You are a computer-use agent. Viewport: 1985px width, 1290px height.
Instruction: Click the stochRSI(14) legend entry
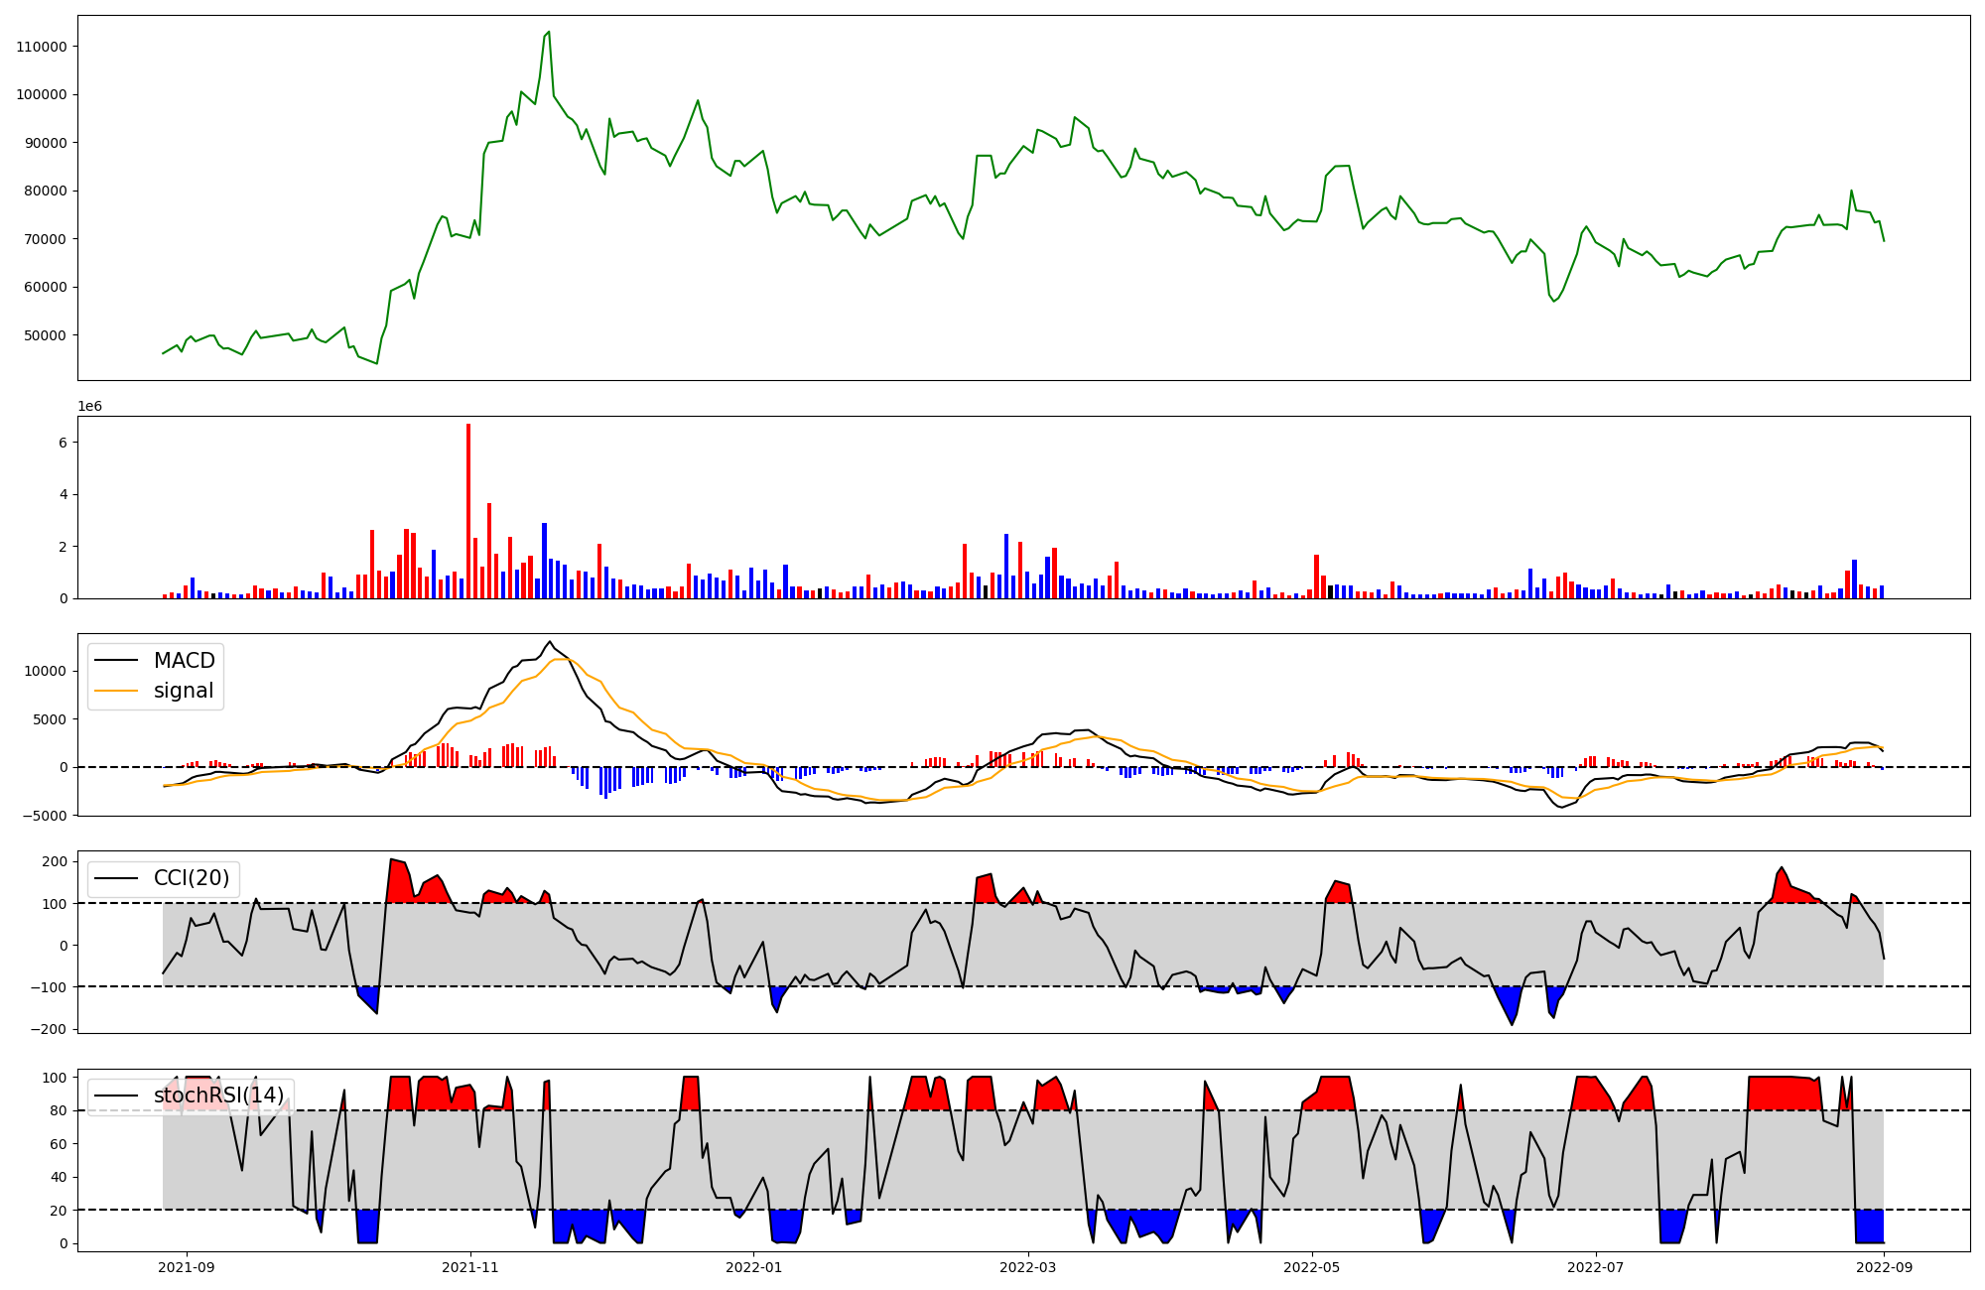218,1096
